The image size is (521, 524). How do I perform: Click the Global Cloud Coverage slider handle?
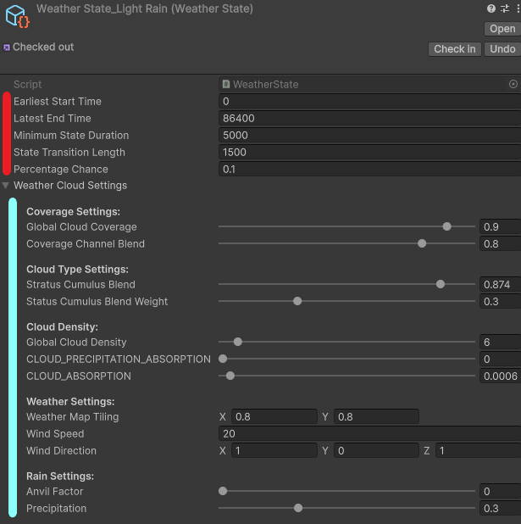[446, 226]
